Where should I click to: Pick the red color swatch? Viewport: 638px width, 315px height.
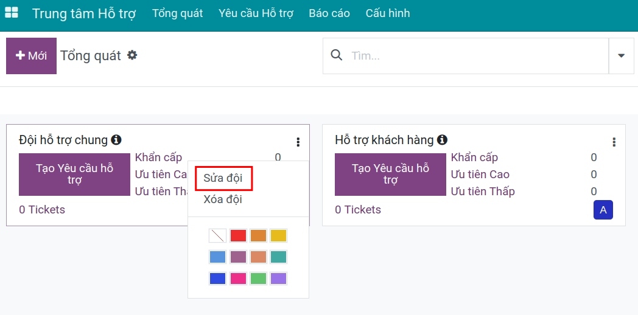(238, 236)
